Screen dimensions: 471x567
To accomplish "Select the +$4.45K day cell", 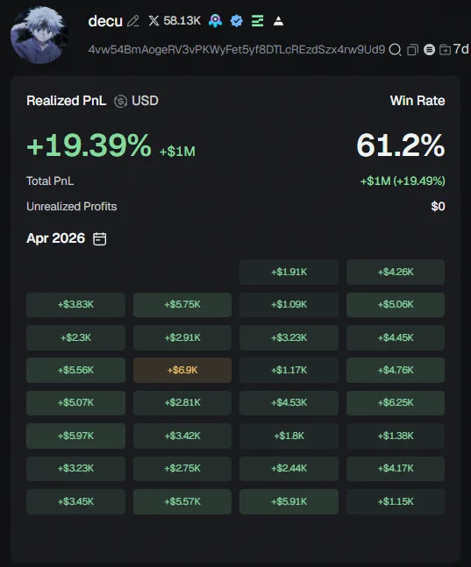I will (x=396, y=337).
